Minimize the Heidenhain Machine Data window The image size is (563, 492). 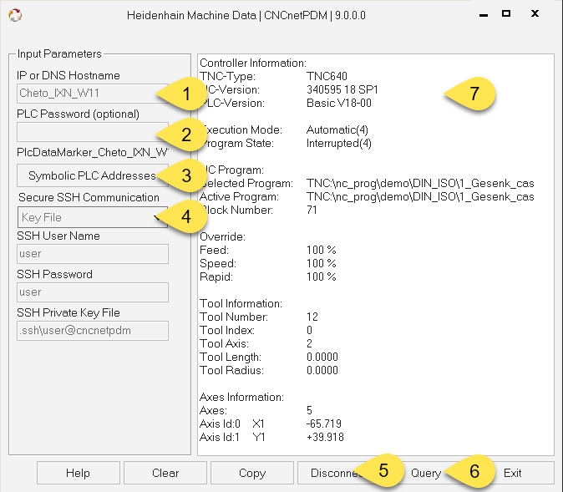(x=484, y=15)
